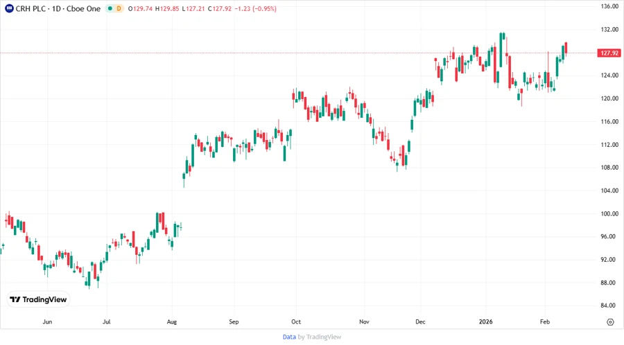Click the Dec label on time axis
Screen dimensions: 624x345
[x=420, y=321]
